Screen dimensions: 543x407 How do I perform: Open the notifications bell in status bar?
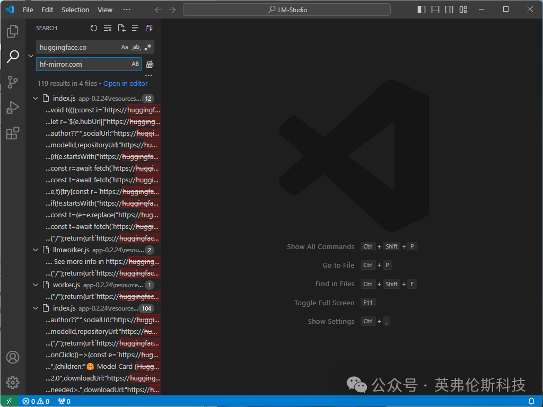(x=531, y=401)
